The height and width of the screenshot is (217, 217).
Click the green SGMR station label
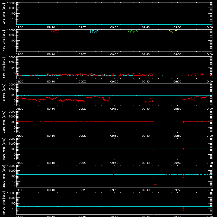click(x=133, y=32)
